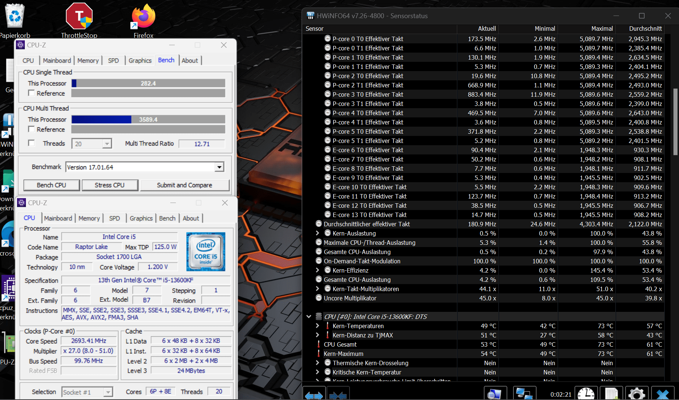
Task: Click clock icon beside P-core 0 T0 Effektiver Takt
Action: 328,39
